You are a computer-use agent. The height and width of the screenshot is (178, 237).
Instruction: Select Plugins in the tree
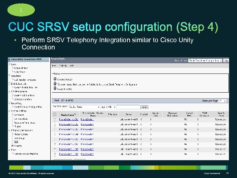(17, 126)
